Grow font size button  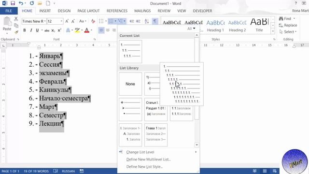[x=67, y=21]
